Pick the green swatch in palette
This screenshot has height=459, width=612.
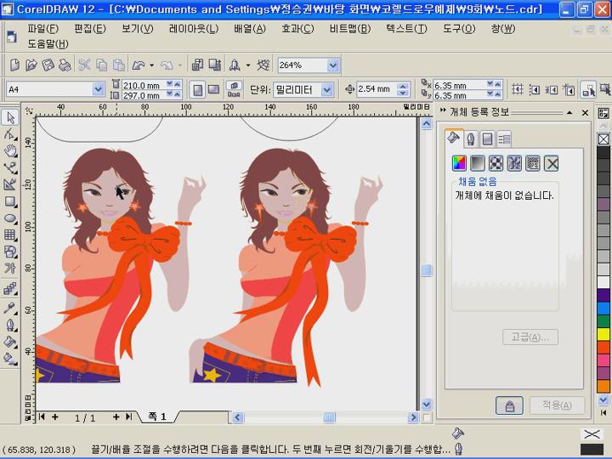(x=603, y=321)
